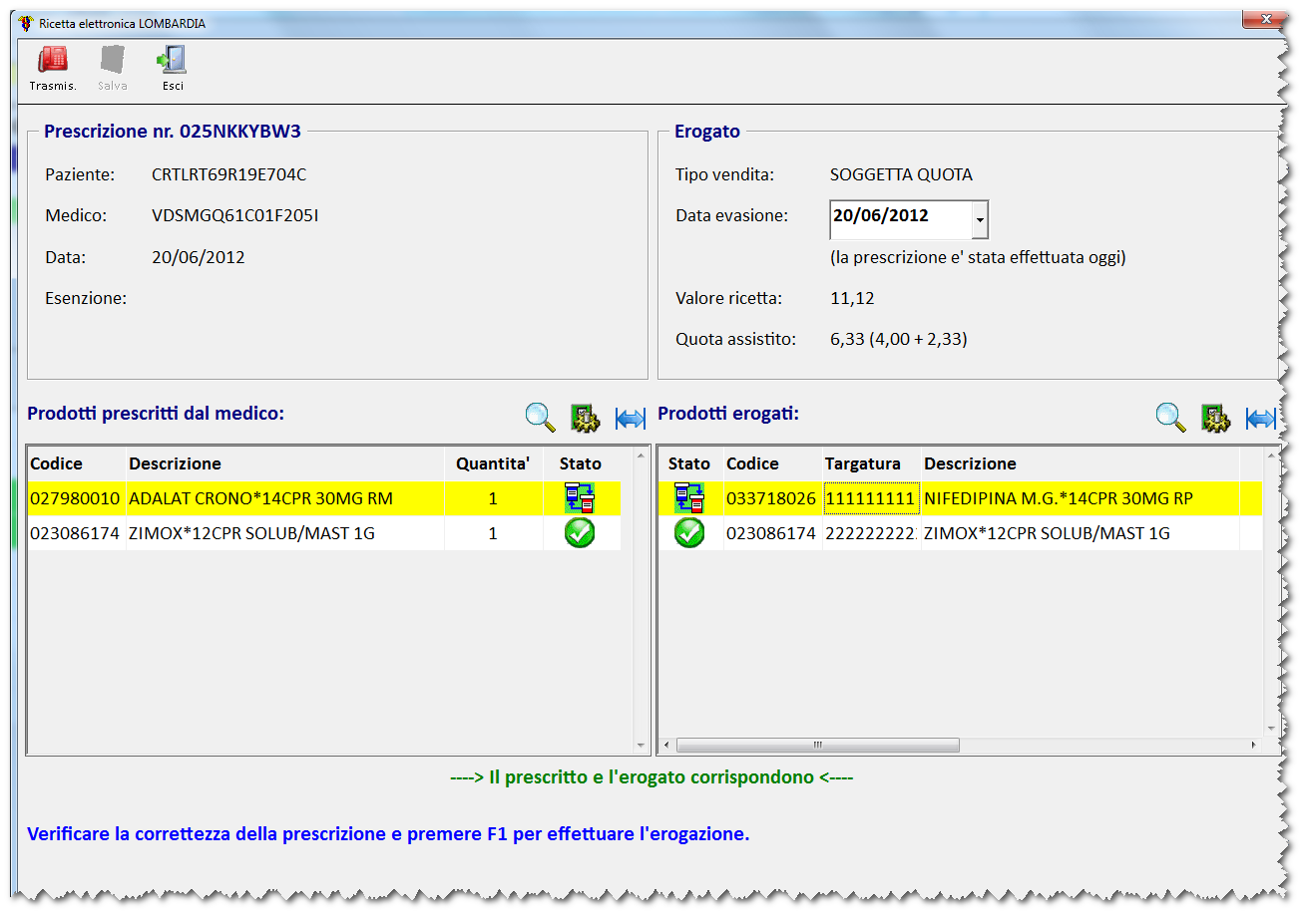The image size is (1306, 917).
Task: Open the Data evasione date dropdown
Action: (x=980, y=219)
